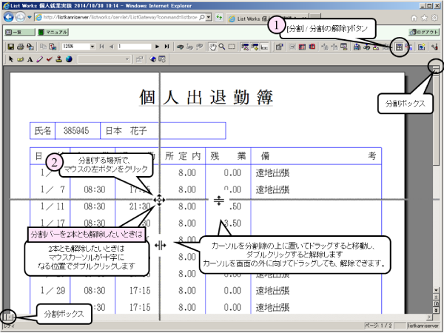The width and height of the screenshot is (444, 333).
Task: Click the browser Back button
Action: pos(8,17)
